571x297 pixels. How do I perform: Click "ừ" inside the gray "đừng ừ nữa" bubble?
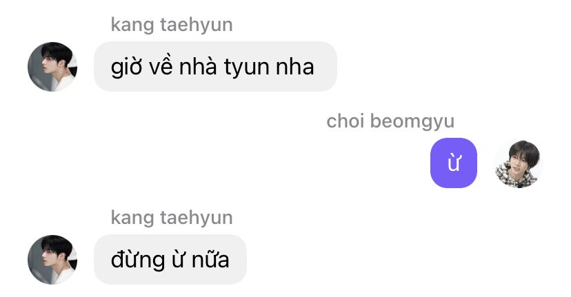[178, 259]
